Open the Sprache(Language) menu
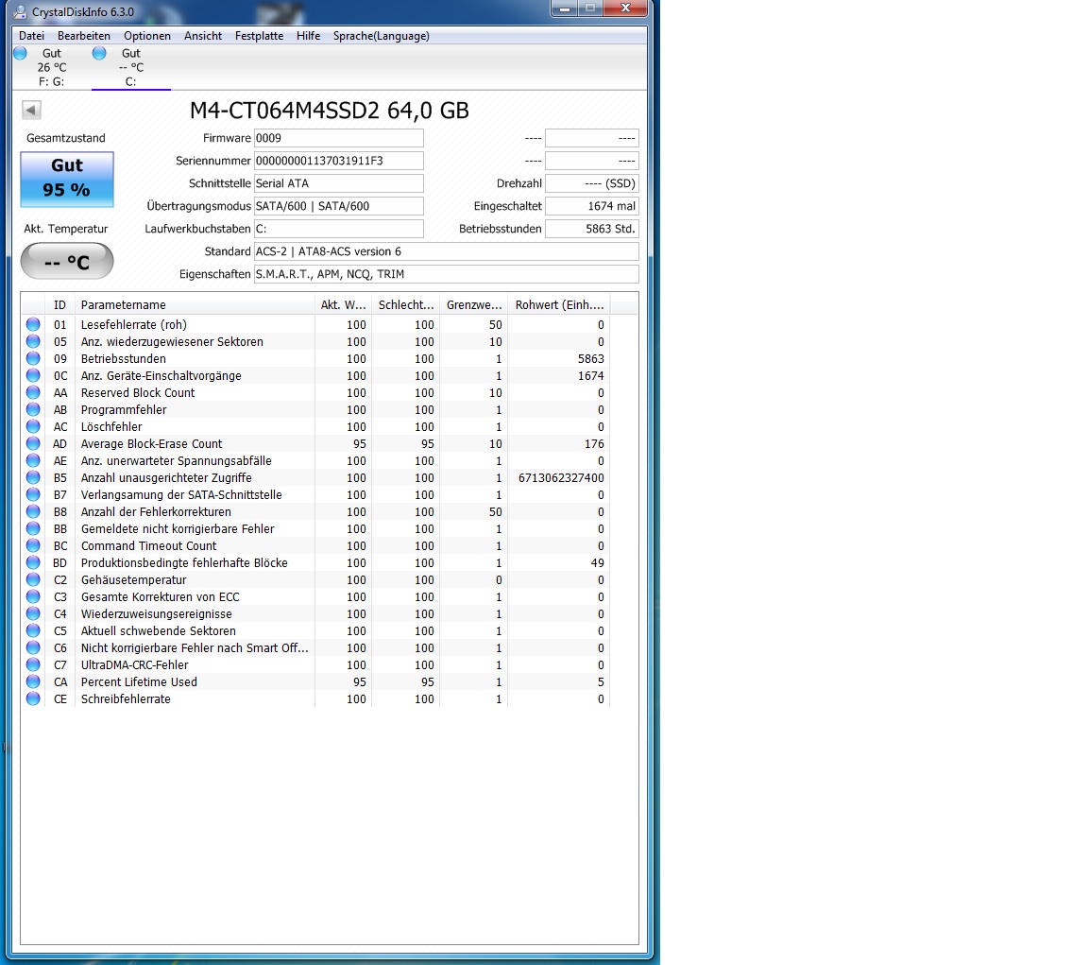 pyautogui.click(x=381, y=35)
